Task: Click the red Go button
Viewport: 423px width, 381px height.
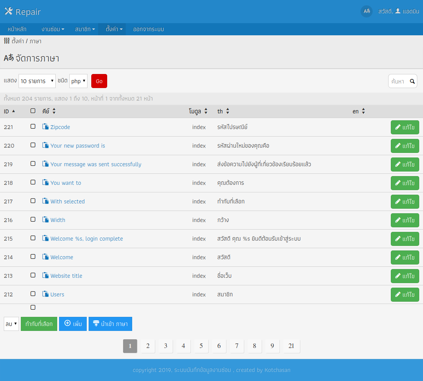Action: [x=99, y=81]
